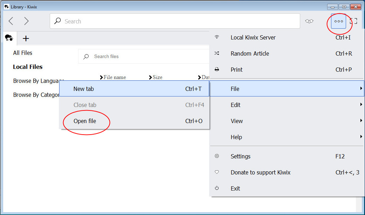Open Browse By Category in the sidebar
365x215 pixels.
pyautogui.click(x=36, y=95)
